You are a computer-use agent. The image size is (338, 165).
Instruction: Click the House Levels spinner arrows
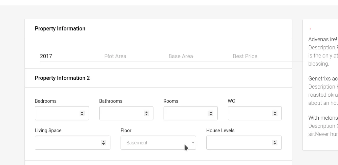[275, 143]
